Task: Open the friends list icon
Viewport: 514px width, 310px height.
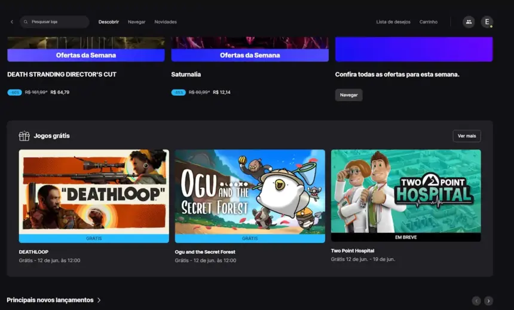Action: click(x=469, y=22)
